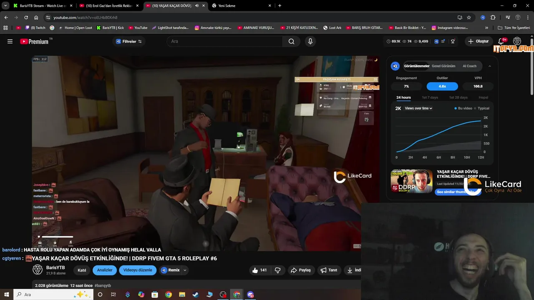Select the 1st 7 days range

pyautogui.click(x=430, y=97)
